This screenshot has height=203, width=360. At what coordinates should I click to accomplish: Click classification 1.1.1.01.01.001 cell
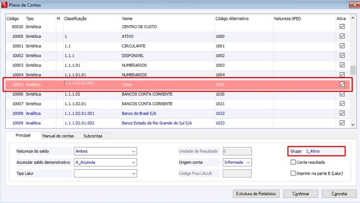pos(80,83)
